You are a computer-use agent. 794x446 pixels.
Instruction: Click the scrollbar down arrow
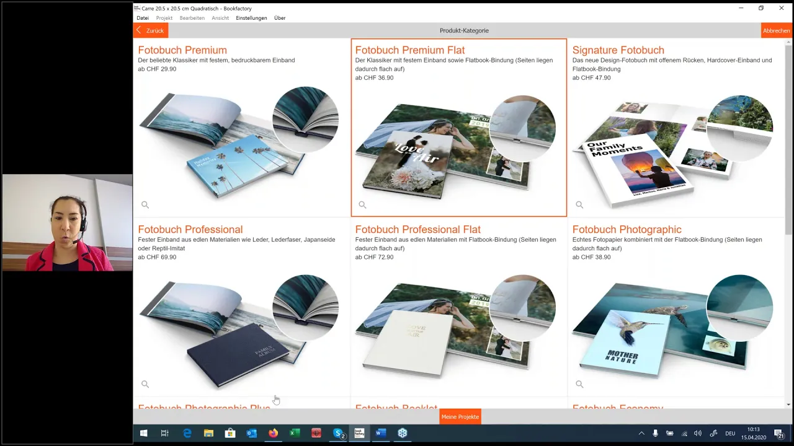tap(789, 404)
